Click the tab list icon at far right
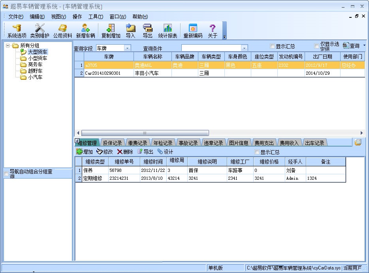The height and width of the screenshot is (273, 369). (358, 142)
